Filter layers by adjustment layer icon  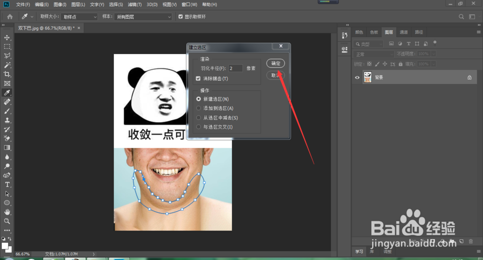click(x=400, y=44)
